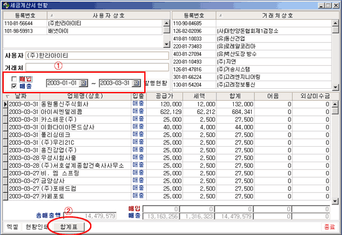Click 매출 tax total 1,316,323
This screenshot has width=342, height=235.
(x=197, y=216)
